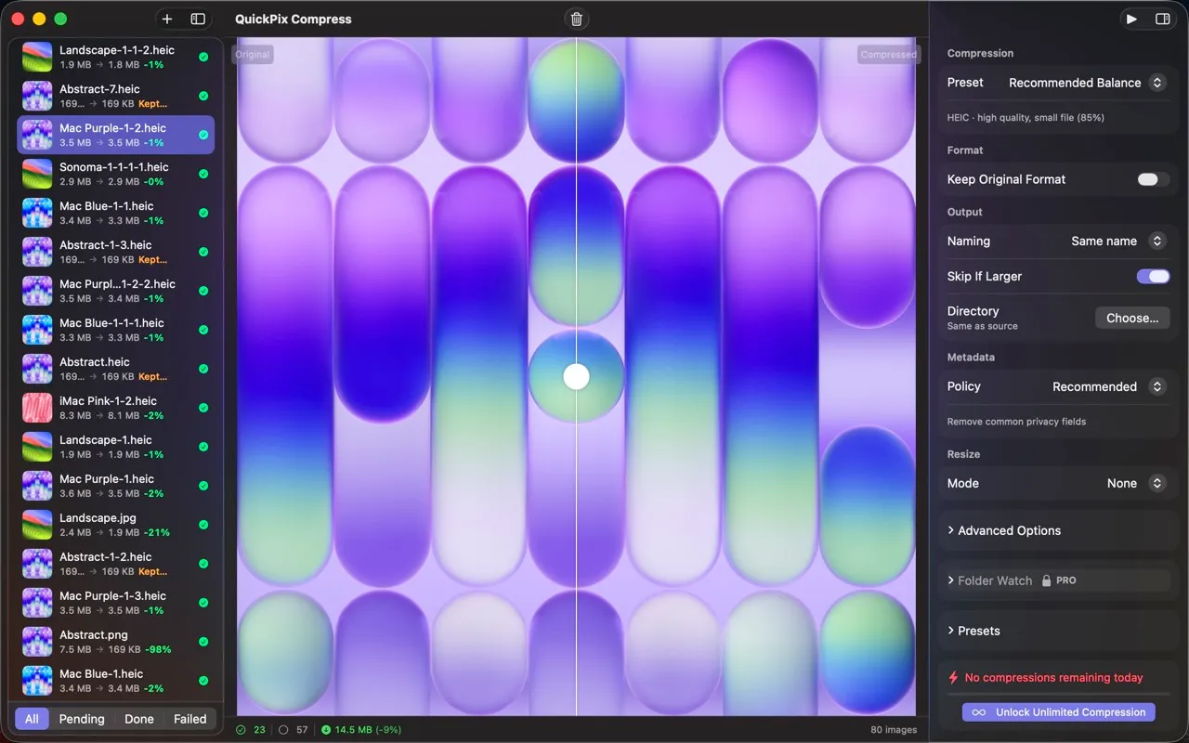Open the Resize Mode dropdown
1189x743 pixels.
click(1136, 483)
